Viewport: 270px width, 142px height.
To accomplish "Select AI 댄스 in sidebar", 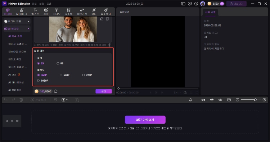I will tap(14, 75).
